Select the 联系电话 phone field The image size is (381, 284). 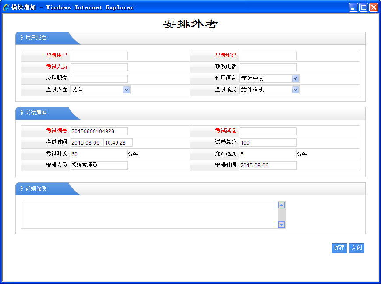tap(268, 67)
